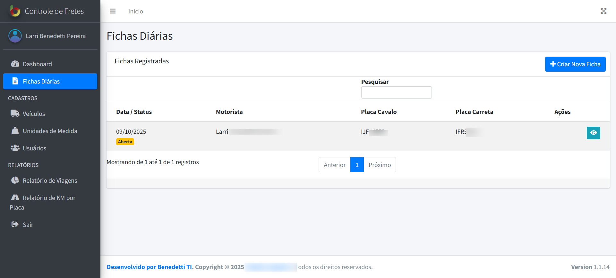This screenshot has height=278, width=616.
Task: View the ficha with eye button
Action: point(593,133)
